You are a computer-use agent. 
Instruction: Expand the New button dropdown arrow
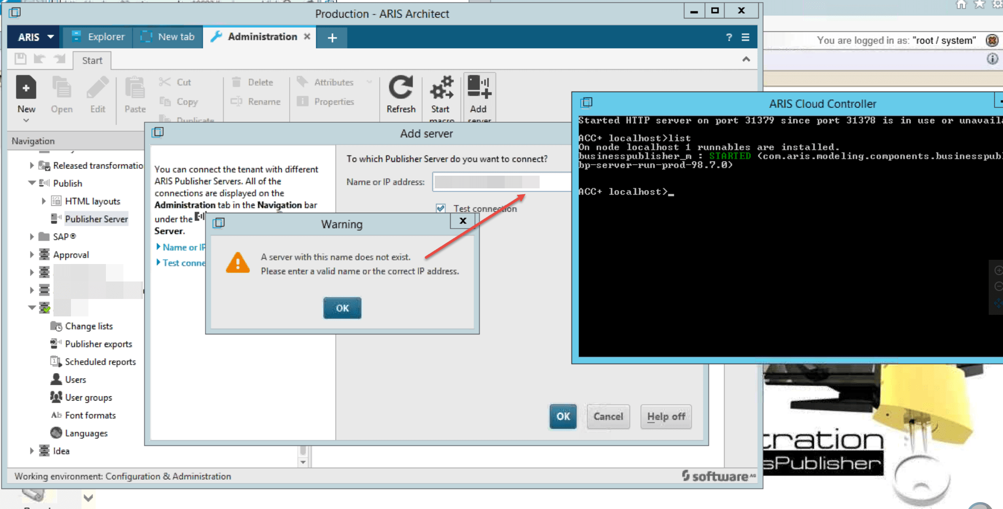pos(26,121)
